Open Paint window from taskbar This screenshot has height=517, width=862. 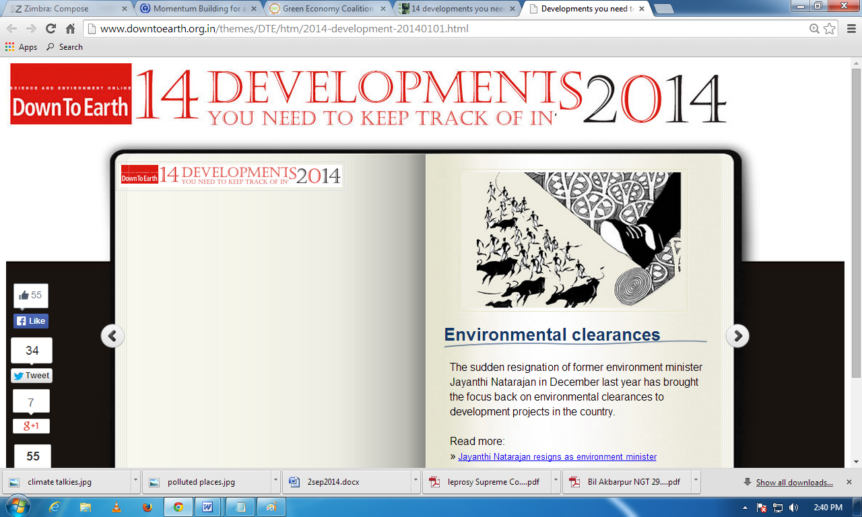[271, 507]
